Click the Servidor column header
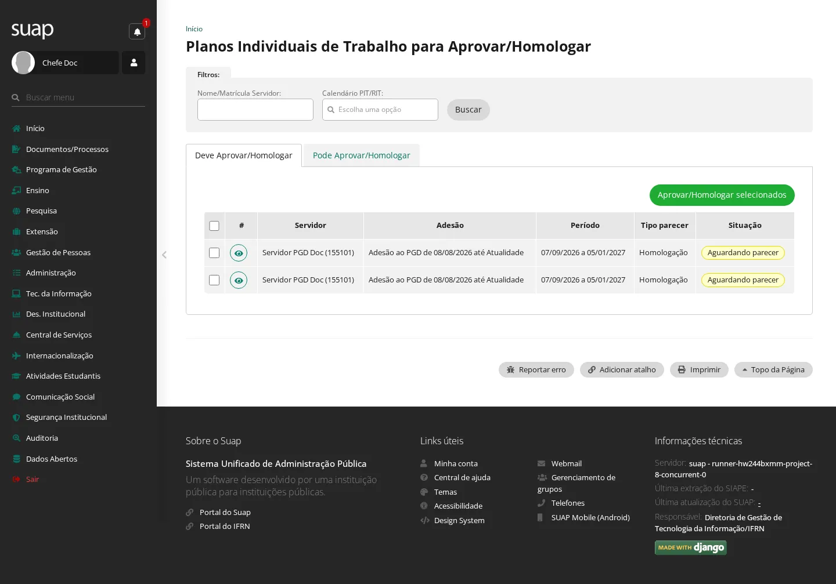The image size is (836, 584). 311,226
